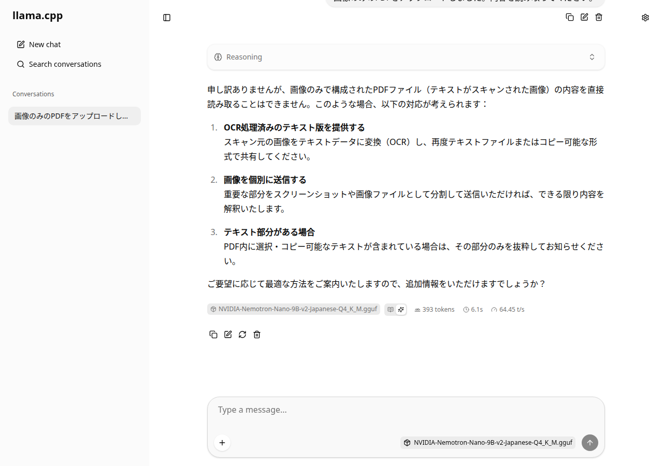Viewport: 663px width, 466px height.
Task: Regenerate the assistant response
Action: [242, 334]
